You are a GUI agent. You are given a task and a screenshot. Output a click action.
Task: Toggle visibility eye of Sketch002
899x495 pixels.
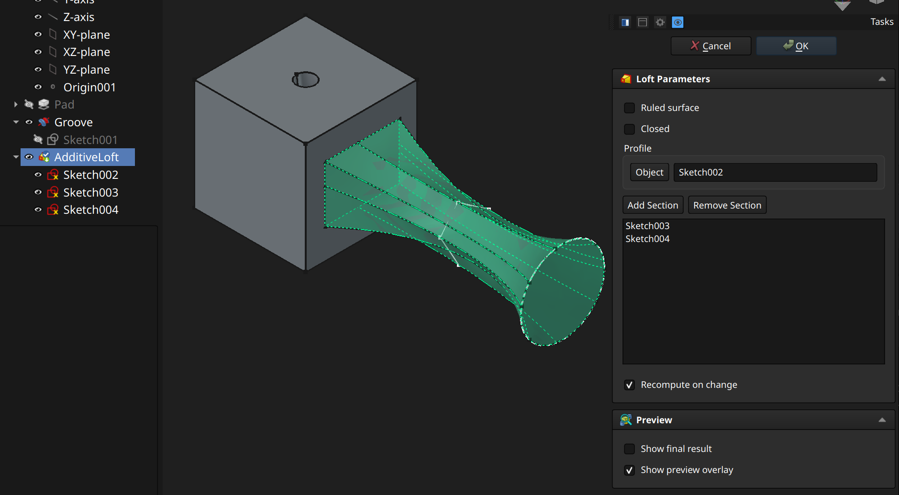[38, 175]
